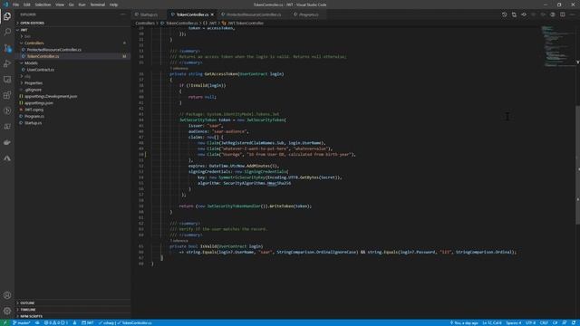Open ProtectedResourceController.cs in the explorer
Viewport: 580px width, 326px height.
coord(72,50)
